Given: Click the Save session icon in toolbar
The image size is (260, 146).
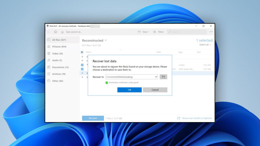Looking at the screenshot, I should [62, 32].
